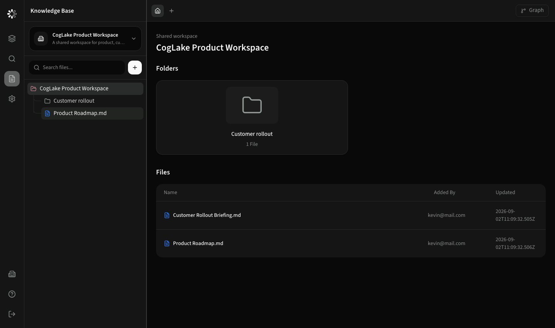
Task: Open the Graph view button
Action: tap(532, 10)
